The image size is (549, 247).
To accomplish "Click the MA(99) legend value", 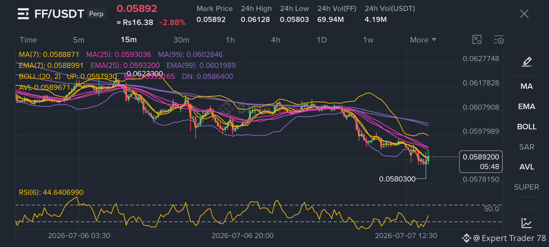I will point(190,55).
